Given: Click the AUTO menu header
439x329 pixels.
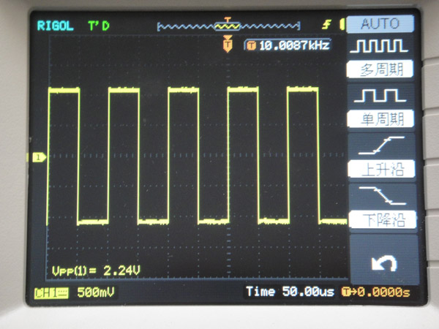Looking at the screenshot, I should click(x=379, y=23).
